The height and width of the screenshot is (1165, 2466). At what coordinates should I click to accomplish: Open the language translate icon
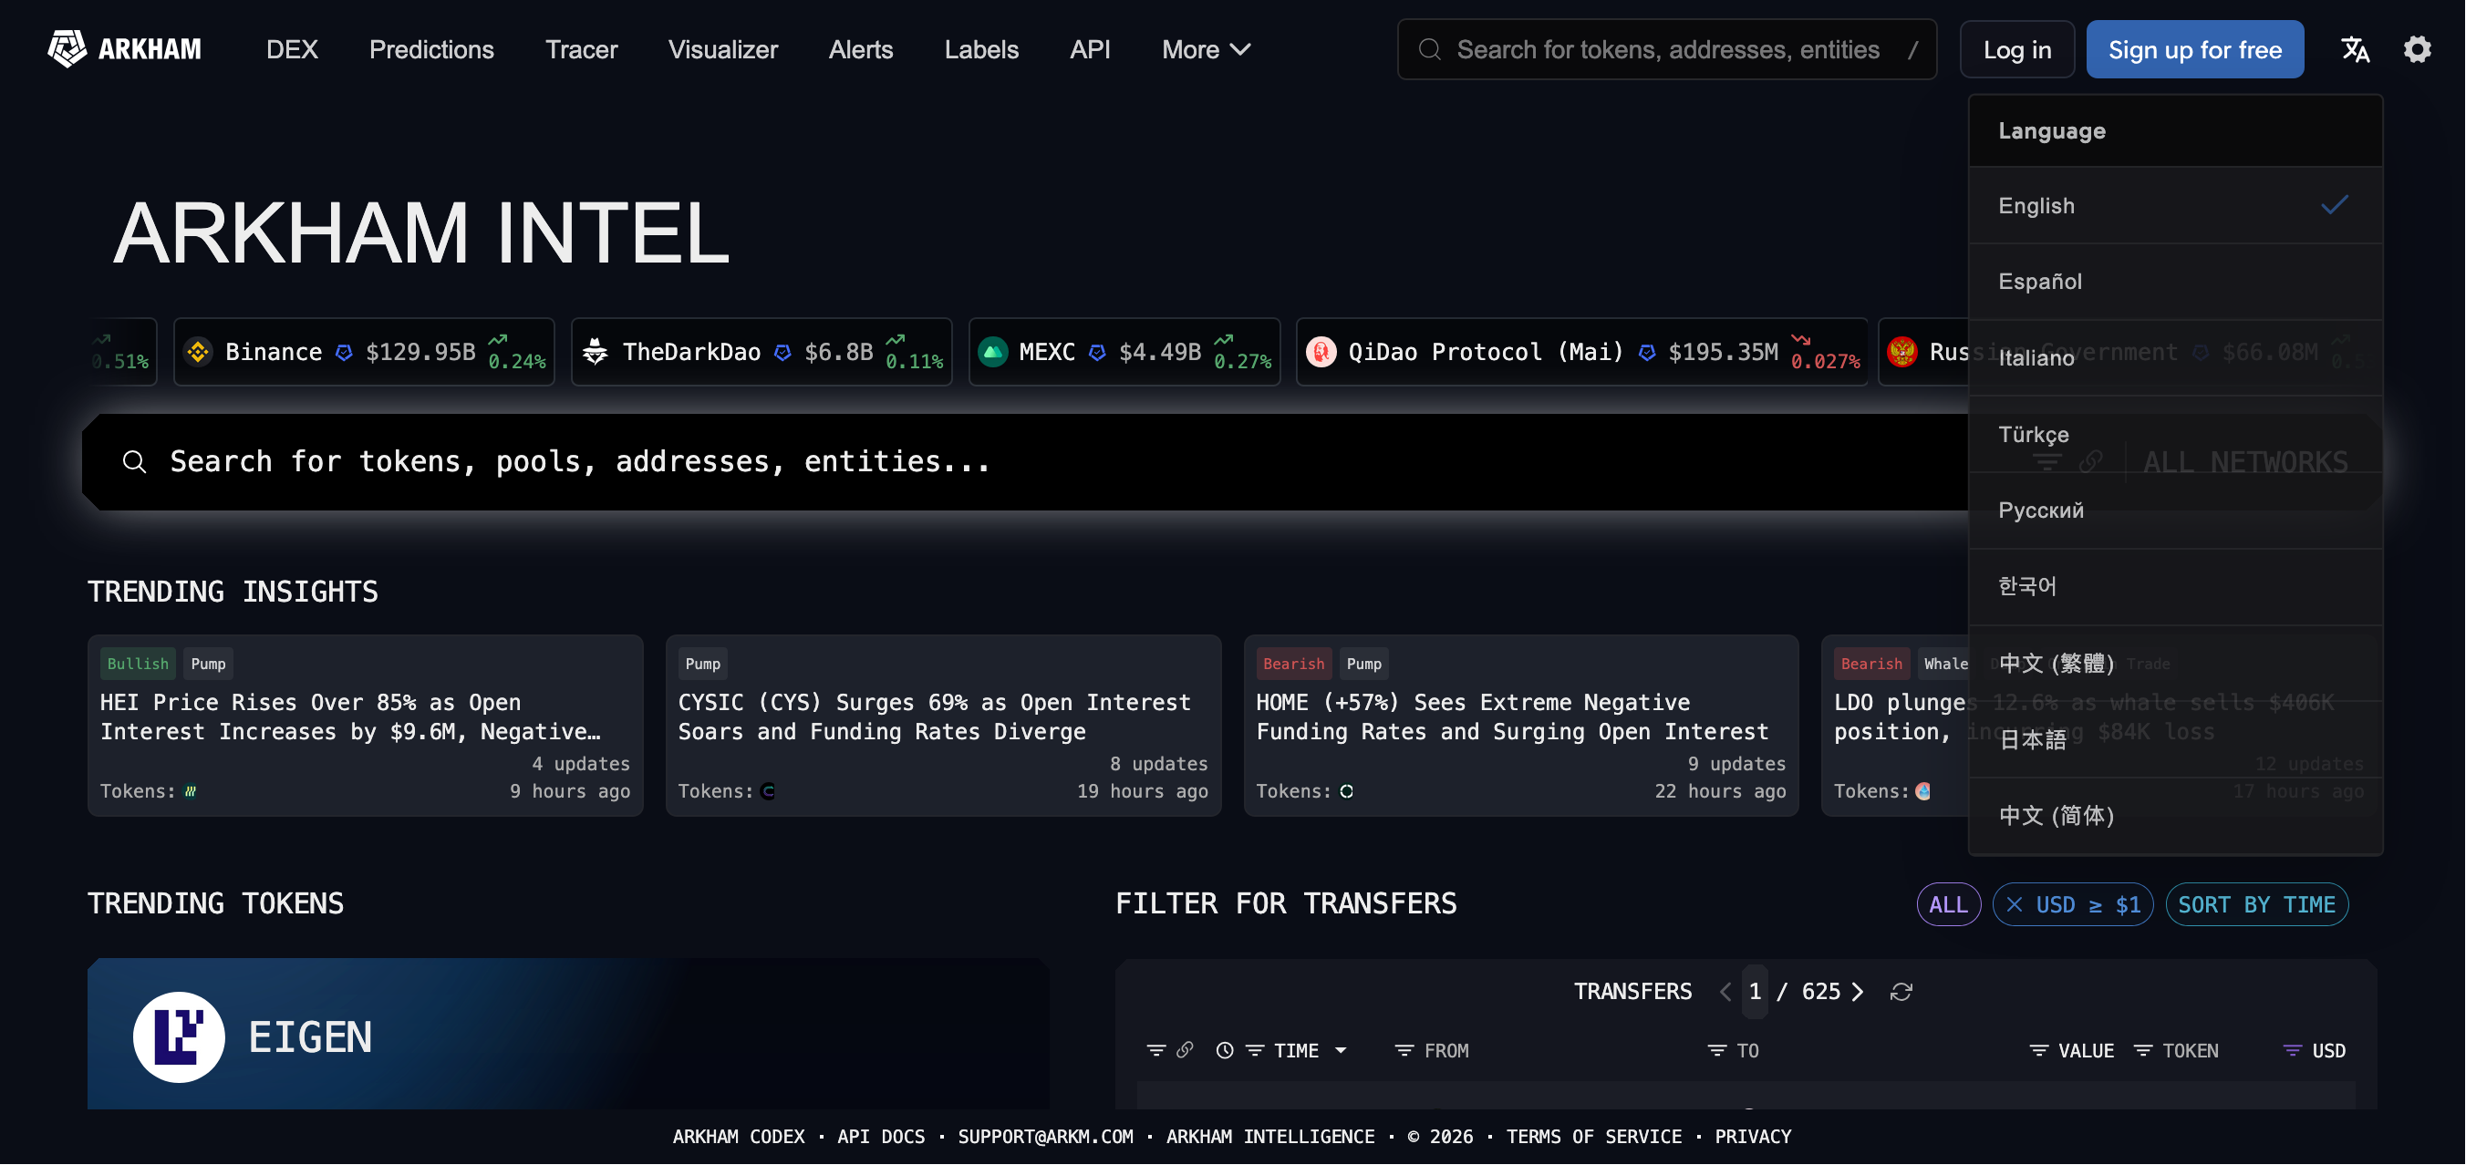[2356, 49]
